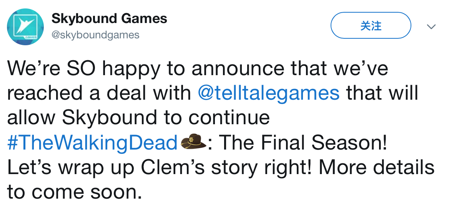Click the @skyboundgames handle
The height and width of the screenshot is (204, 449).
tap(95, 35)
